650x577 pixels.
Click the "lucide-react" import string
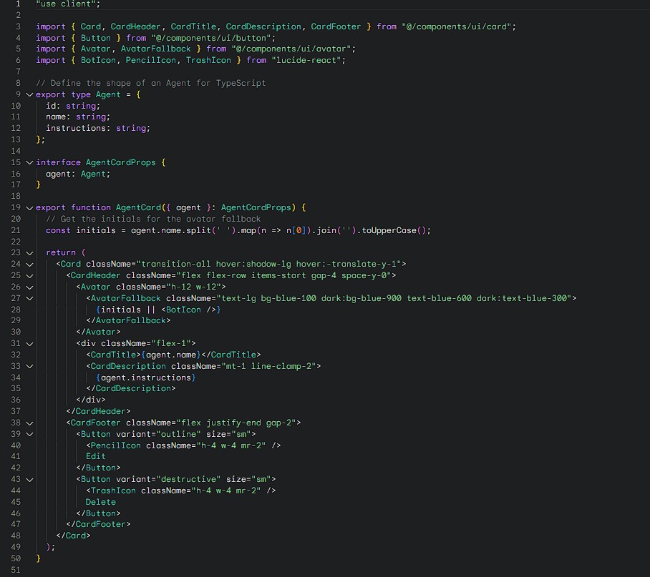tap(307, 61)
